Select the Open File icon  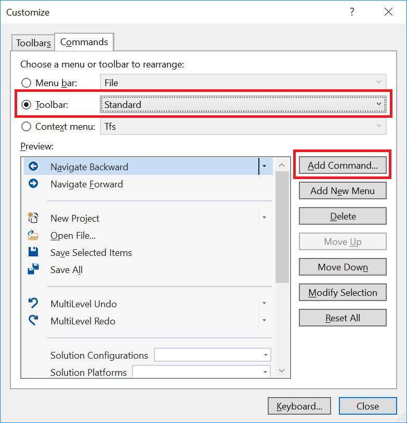click(x=33, y=235)
